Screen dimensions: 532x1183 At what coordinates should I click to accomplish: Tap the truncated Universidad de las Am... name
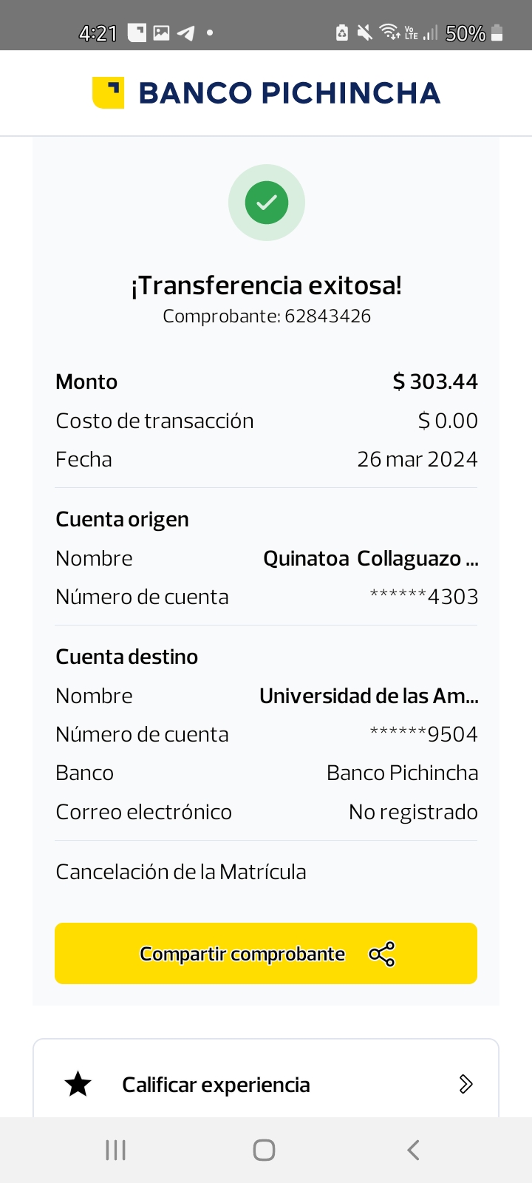369,696
